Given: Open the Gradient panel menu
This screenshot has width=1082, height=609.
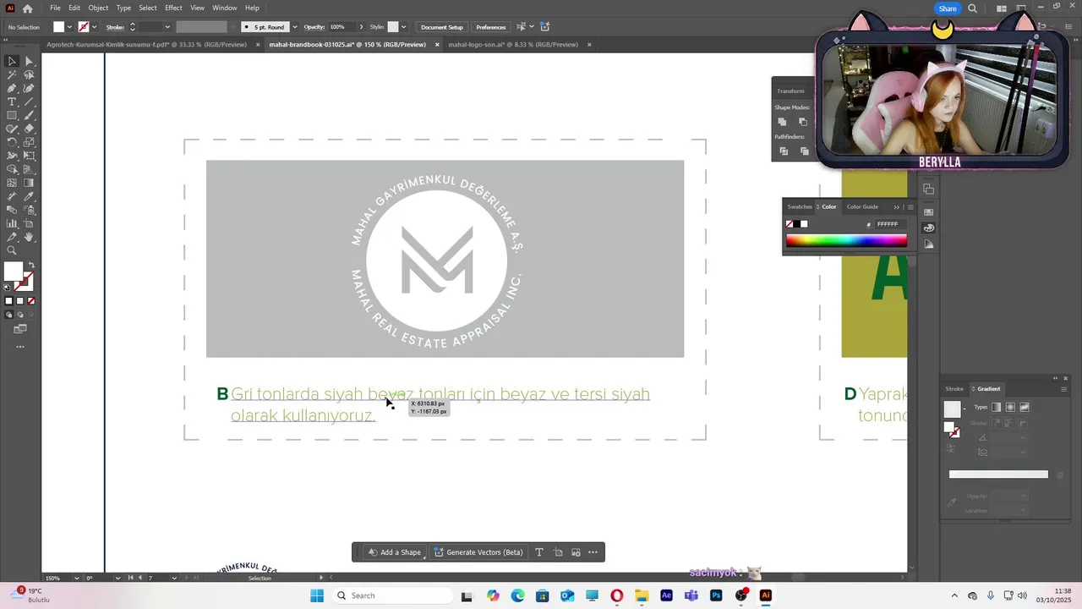Looking at the screenshot, I should pyautogui.click(x=1063, y=389).
